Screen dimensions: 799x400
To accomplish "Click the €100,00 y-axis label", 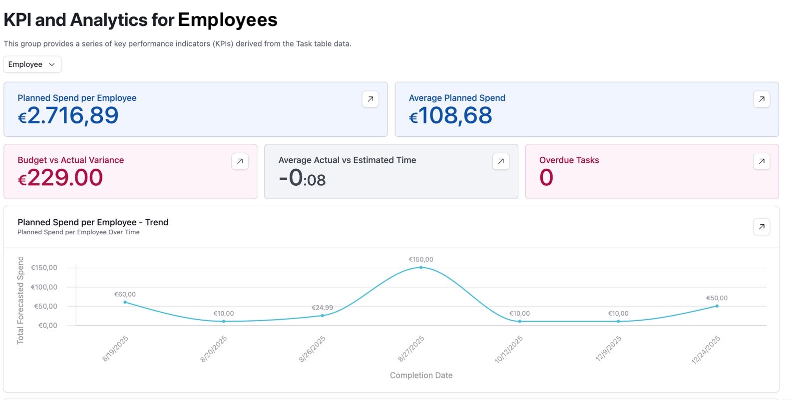I will tap(44, 287).
